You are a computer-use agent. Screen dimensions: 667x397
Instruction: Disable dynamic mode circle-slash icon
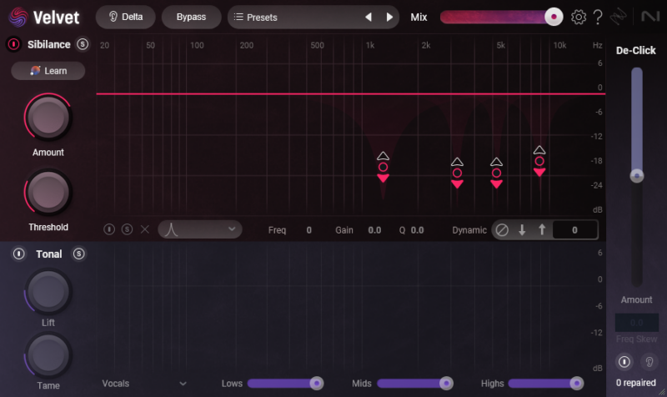pos(502,229)
